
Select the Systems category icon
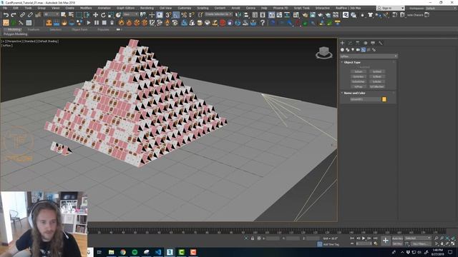[374, 50]
